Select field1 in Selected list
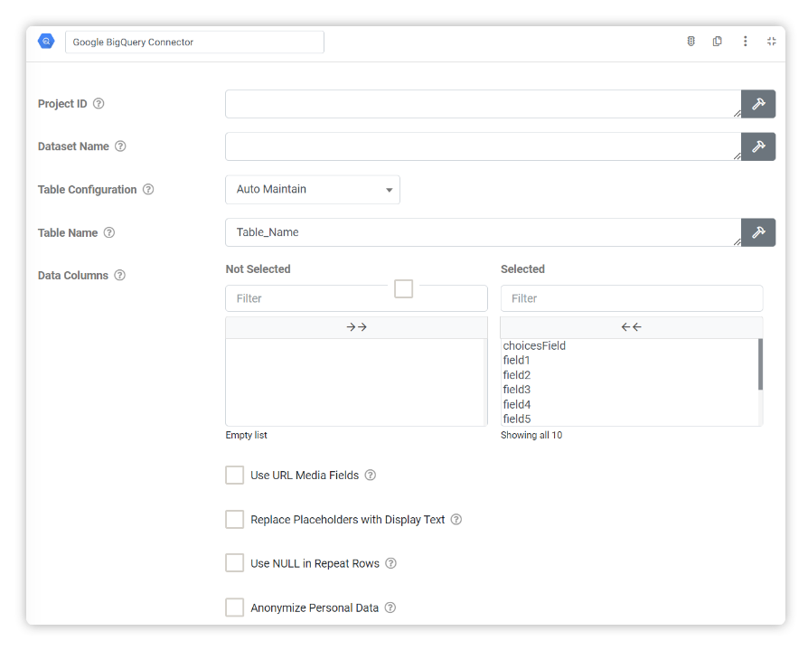 tap(517, 361)
